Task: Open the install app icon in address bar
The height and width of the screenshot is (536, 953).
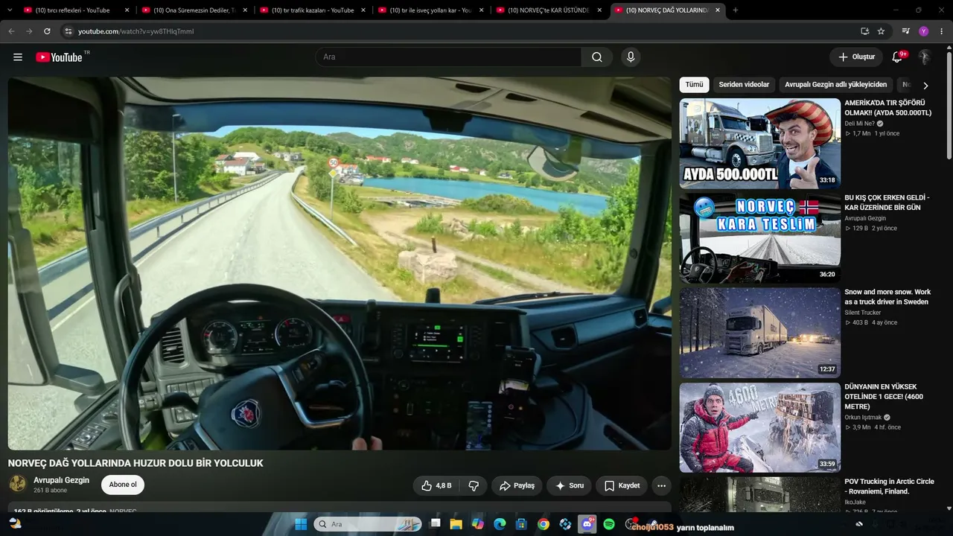Action: click(864, 31)
